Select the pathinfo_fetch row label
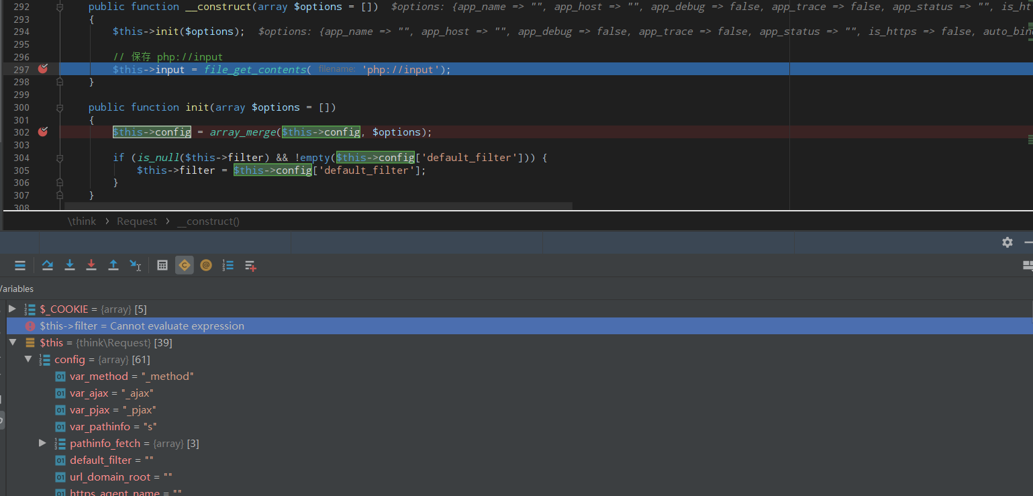1033x496 pixels. 134,443
